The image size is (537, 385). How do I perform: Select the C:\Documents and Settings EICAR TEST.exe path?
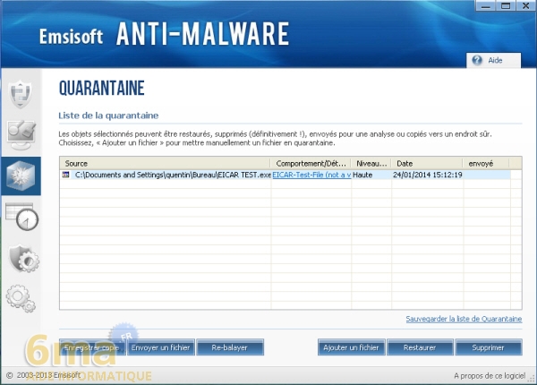tap(173, 175)
